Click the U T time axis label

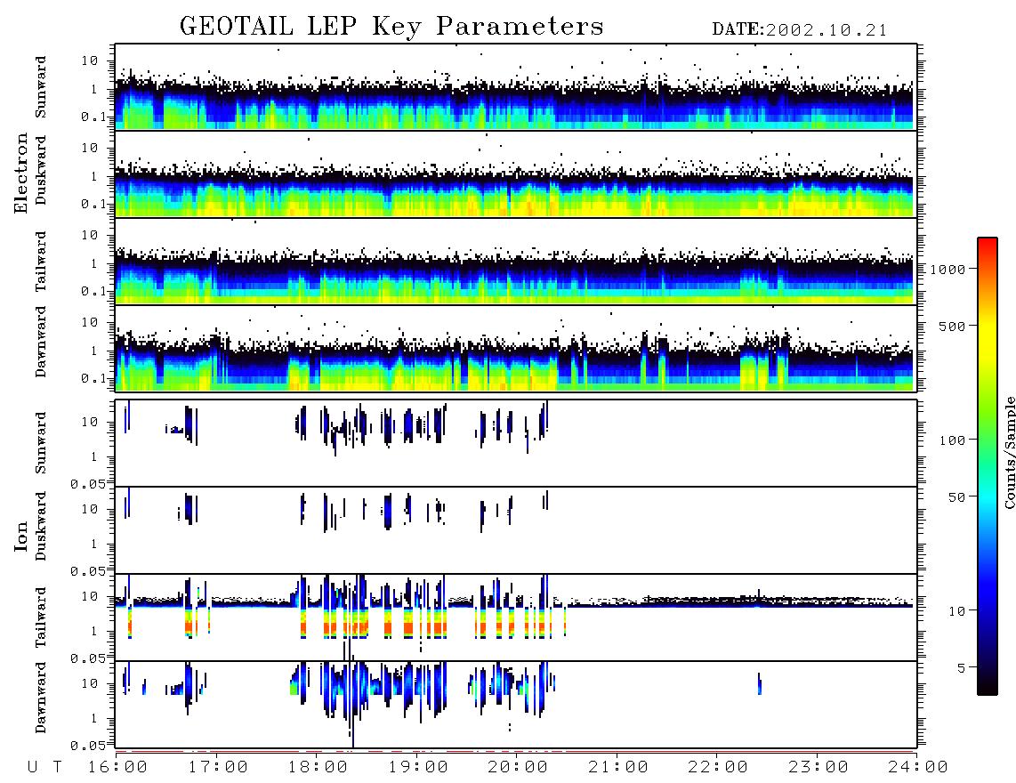tap(44, 768)
